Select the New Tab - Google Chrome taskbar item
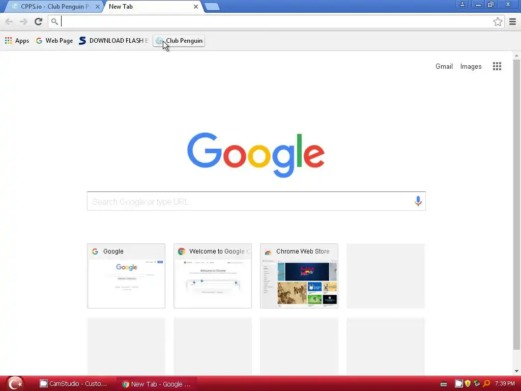This screenshot has height=391, width=521. click(x=156, y=384)
